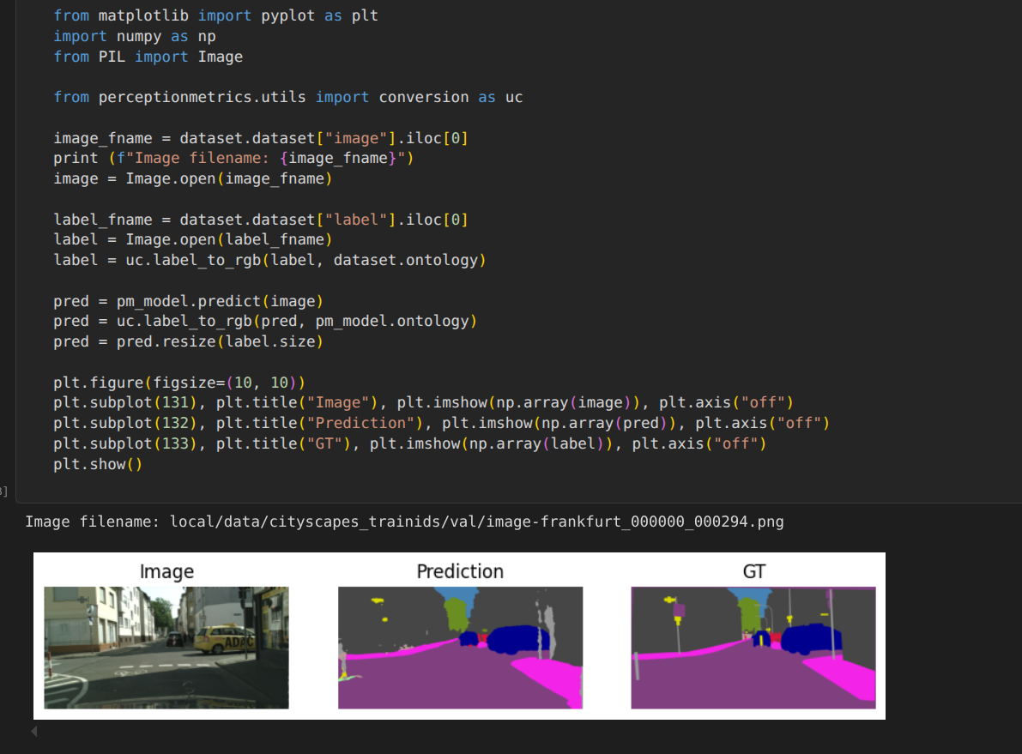Click the line with 'pm_model.ontology'

[x=265, y=322]
